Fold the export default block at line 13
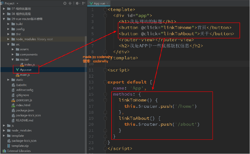This screenshot has height=154, width=250. click(105, 82)
